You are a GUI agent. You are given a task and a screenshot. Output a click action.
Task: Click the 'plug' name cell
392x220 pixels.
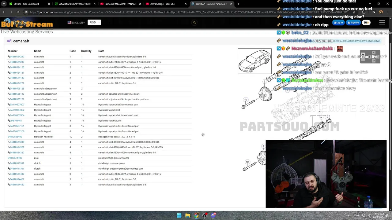(x=36, y=158)
